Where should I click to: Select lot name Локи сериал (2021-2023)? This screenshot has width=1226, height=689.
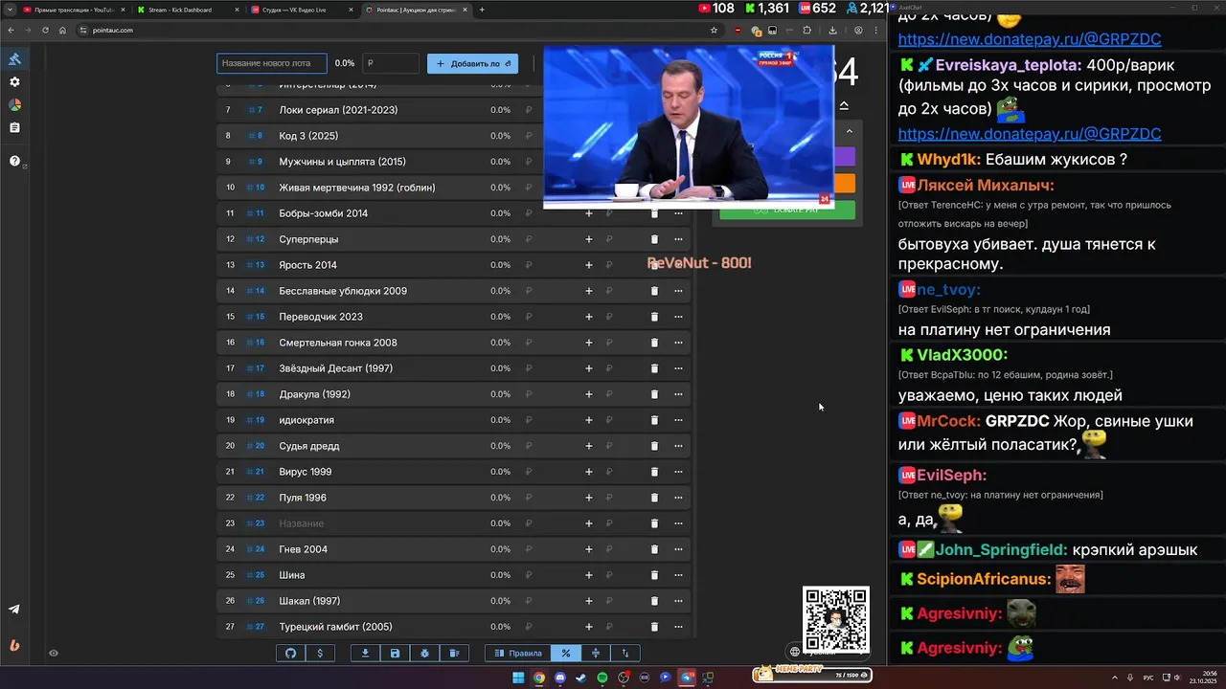point(338,110)
